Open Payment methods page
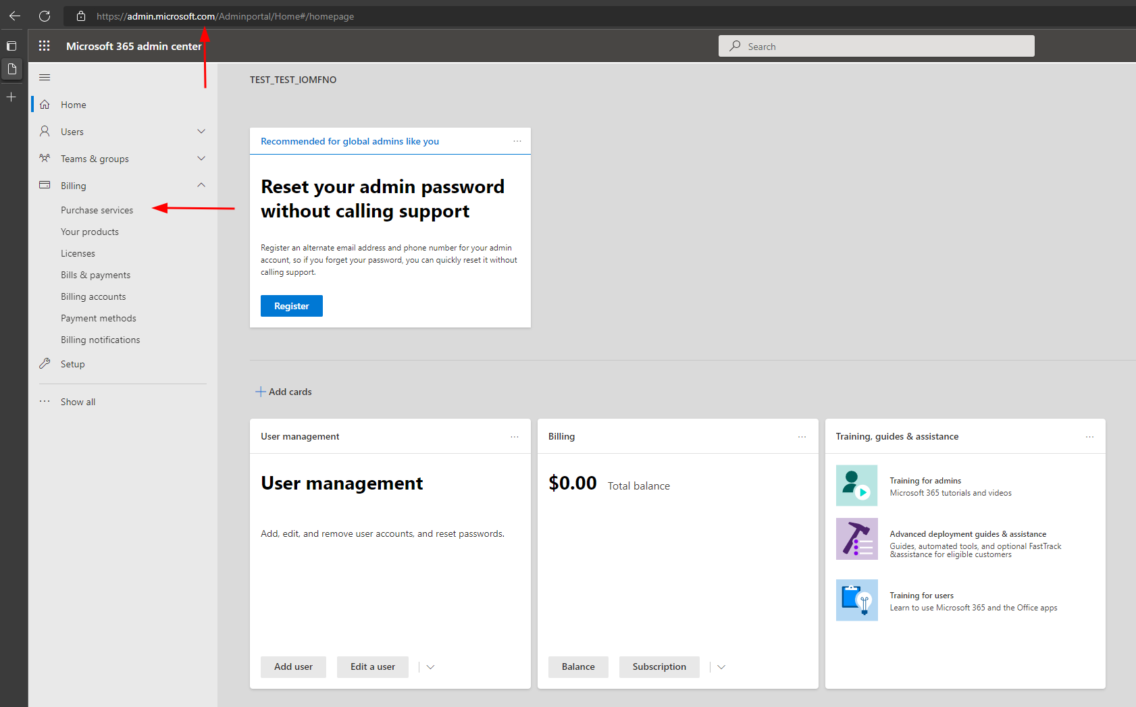Viewport: 1136px width, 707px height. pyautogui.click(x=99, y=318)
